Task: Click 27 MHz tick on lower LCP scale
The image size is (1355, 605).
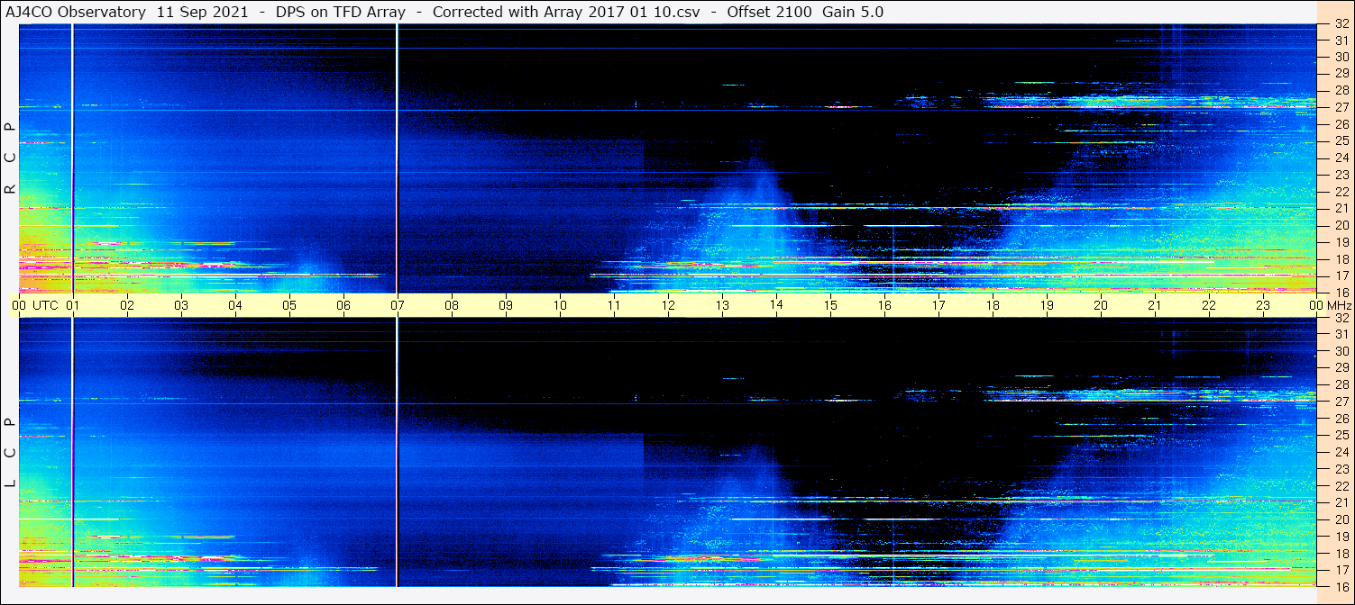Action: pyautogui.click(x=1341, y=402)
